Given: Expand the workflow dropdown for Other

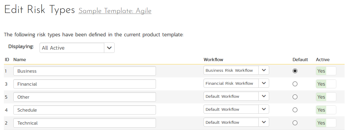Looking at the screenshot, I should [264, 96].
